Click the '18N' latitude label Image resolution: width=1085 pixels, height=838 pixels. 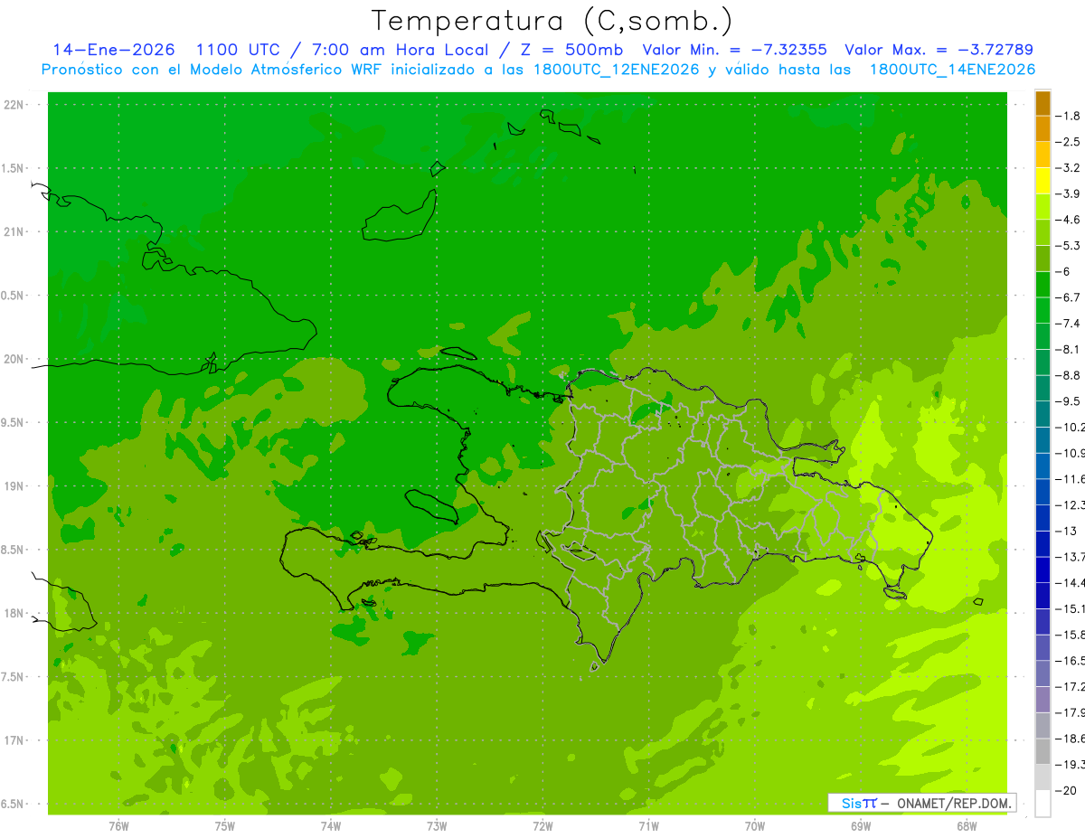click(14, 613)
